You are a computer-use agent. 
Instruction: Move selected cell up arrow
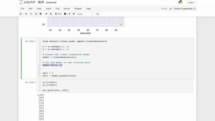46,14
